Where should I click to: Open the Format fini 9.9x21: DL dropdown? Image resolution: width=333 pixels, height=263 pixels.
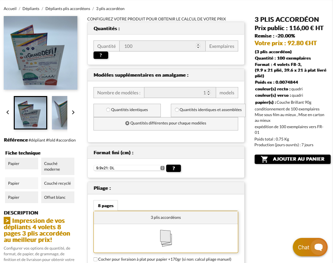coord(129,168)
